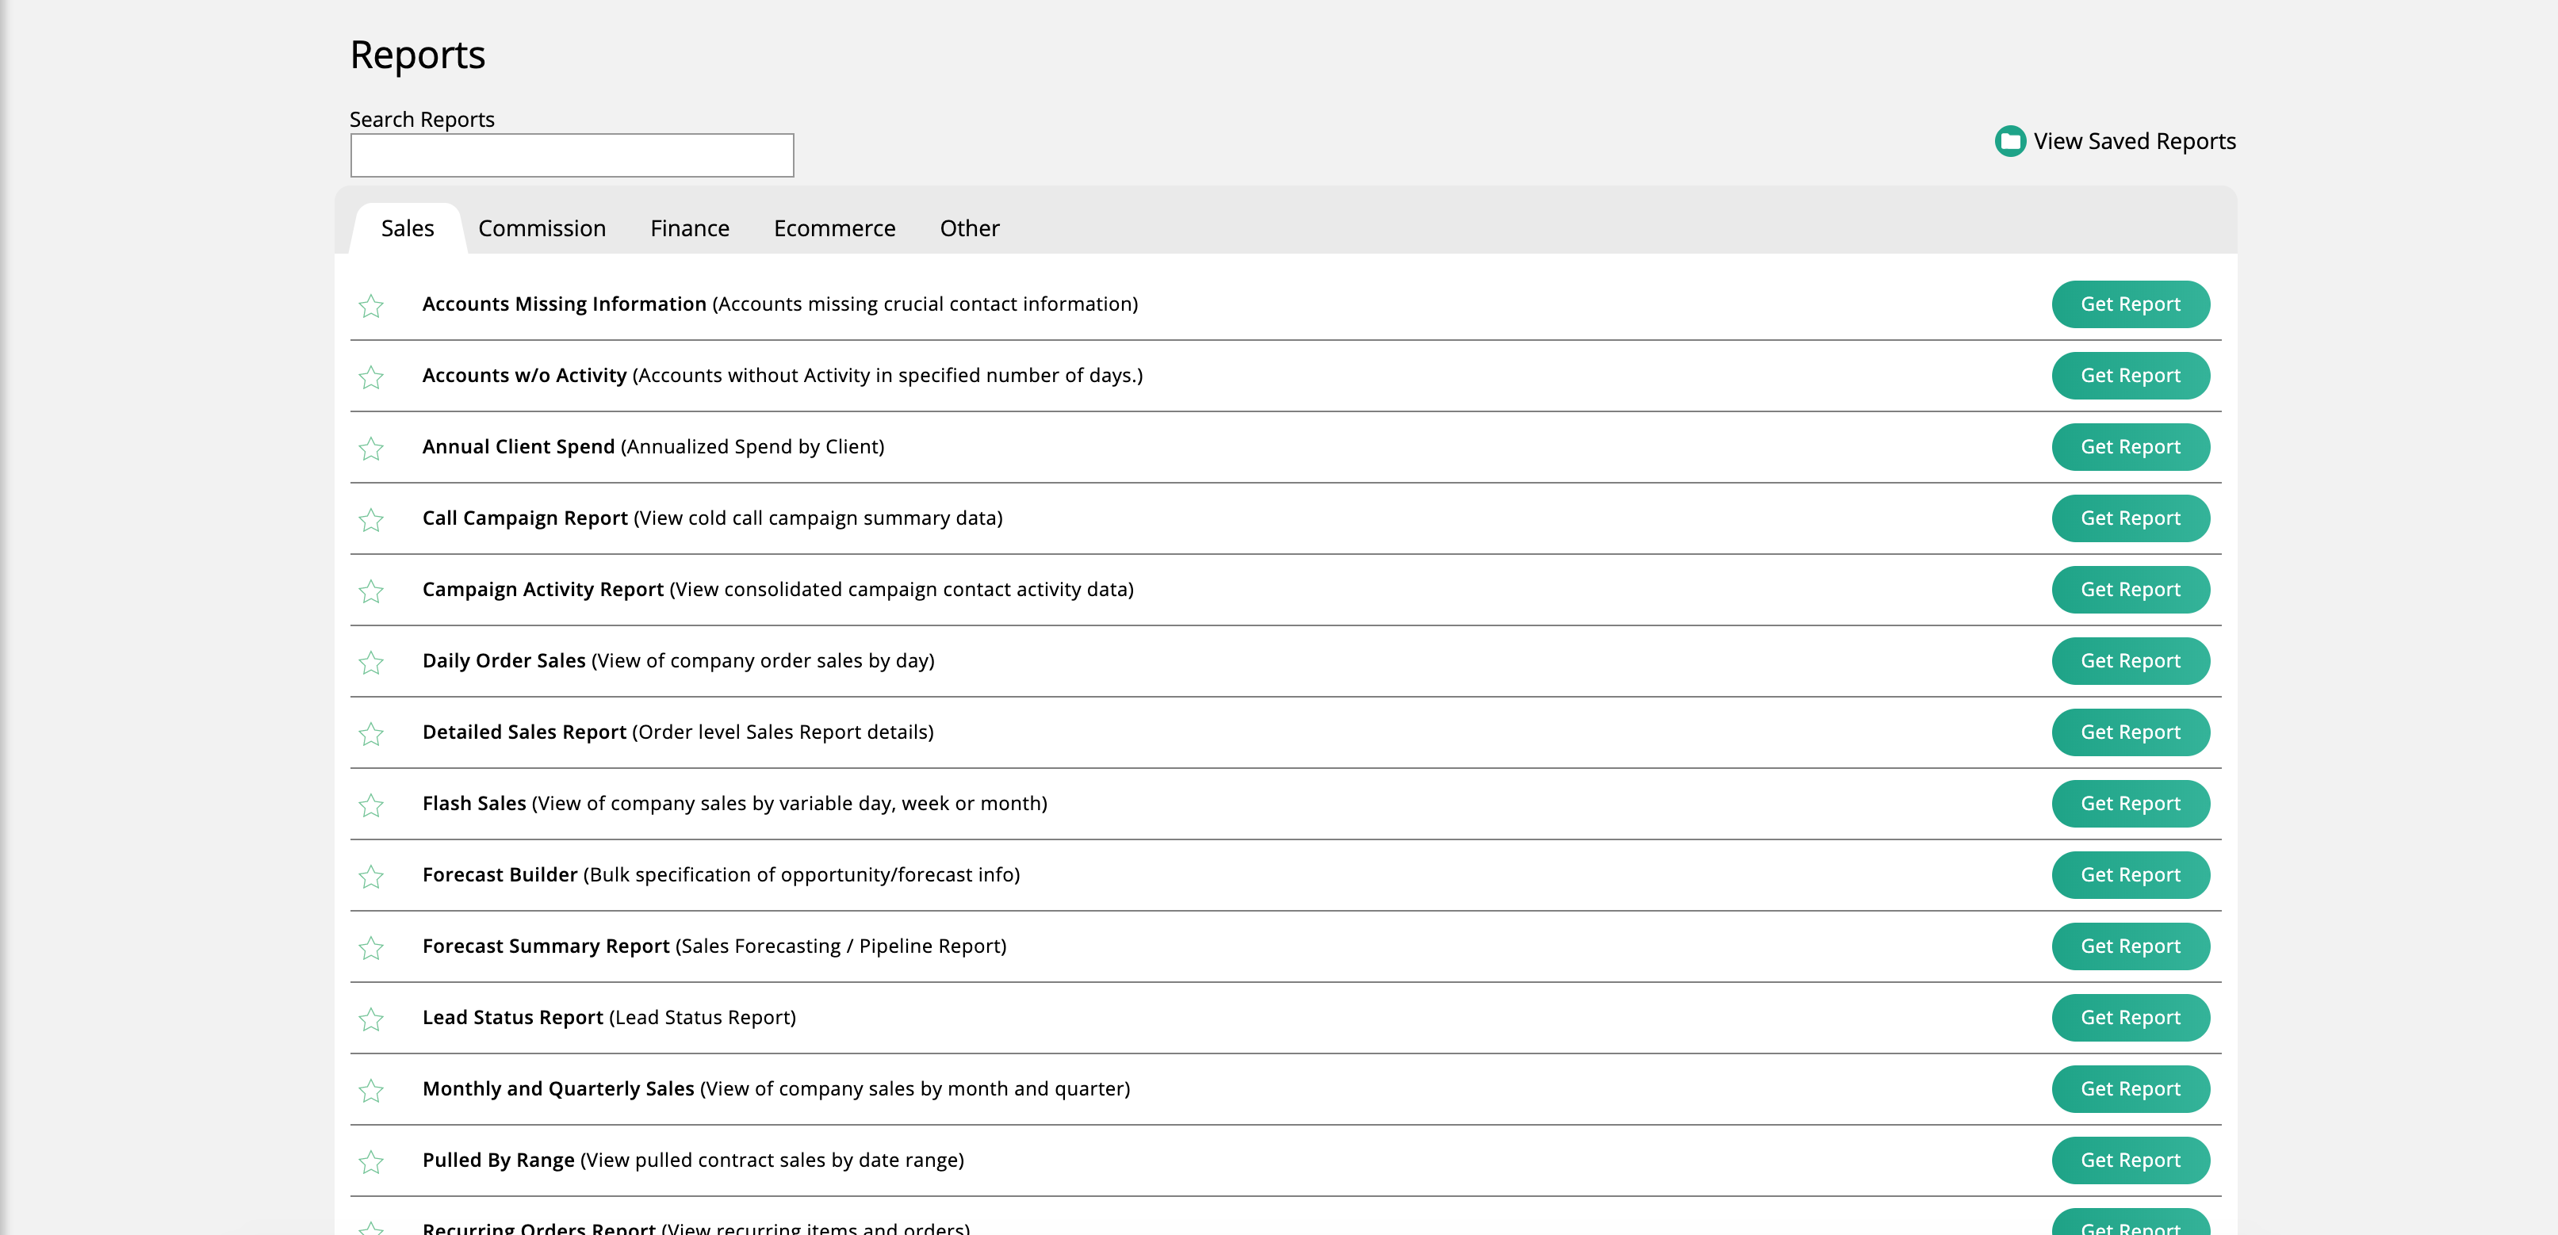2558x1235 pixels.
Task: Select the Sales tab
Action: point(407,228)
